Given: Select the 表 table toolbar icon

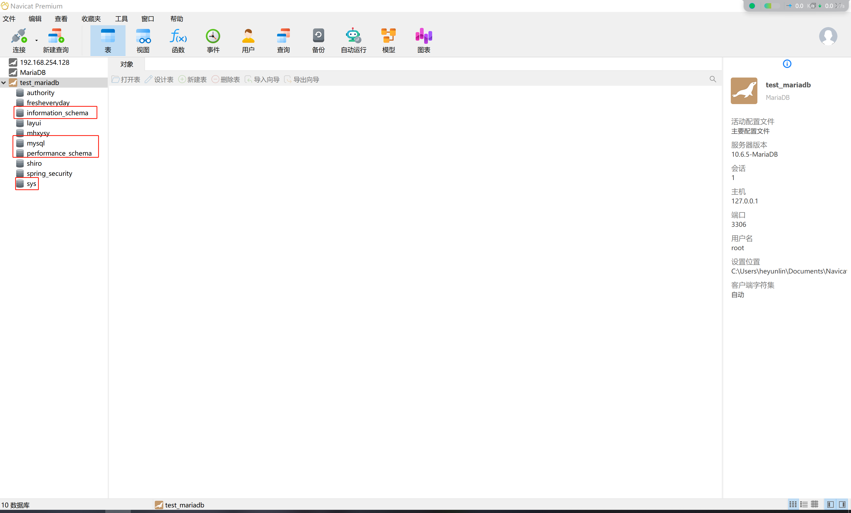Looking at the screenshot, I should click(x=108, y=40).
